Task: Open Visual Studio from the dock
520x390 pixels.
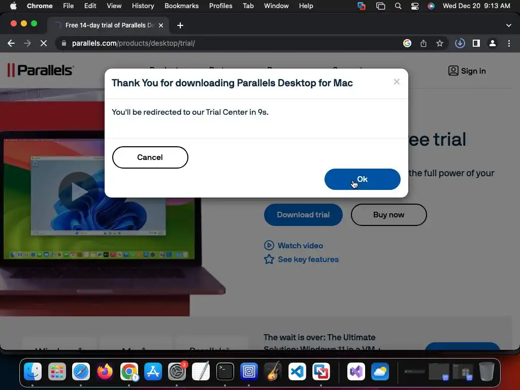Action: click(x=356, y=371)
